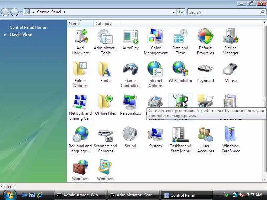Open the Sound speaker icon
The height and width of the screenshot is (200, 267).
(x=130, y=138)
